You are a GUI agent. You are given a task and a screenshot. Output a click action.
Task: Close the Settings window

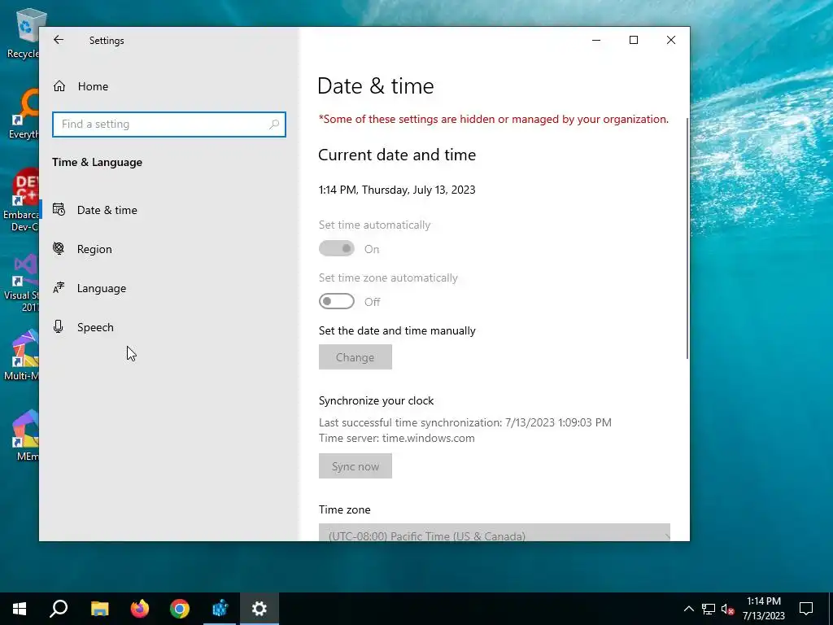click(x=671, y=40)
